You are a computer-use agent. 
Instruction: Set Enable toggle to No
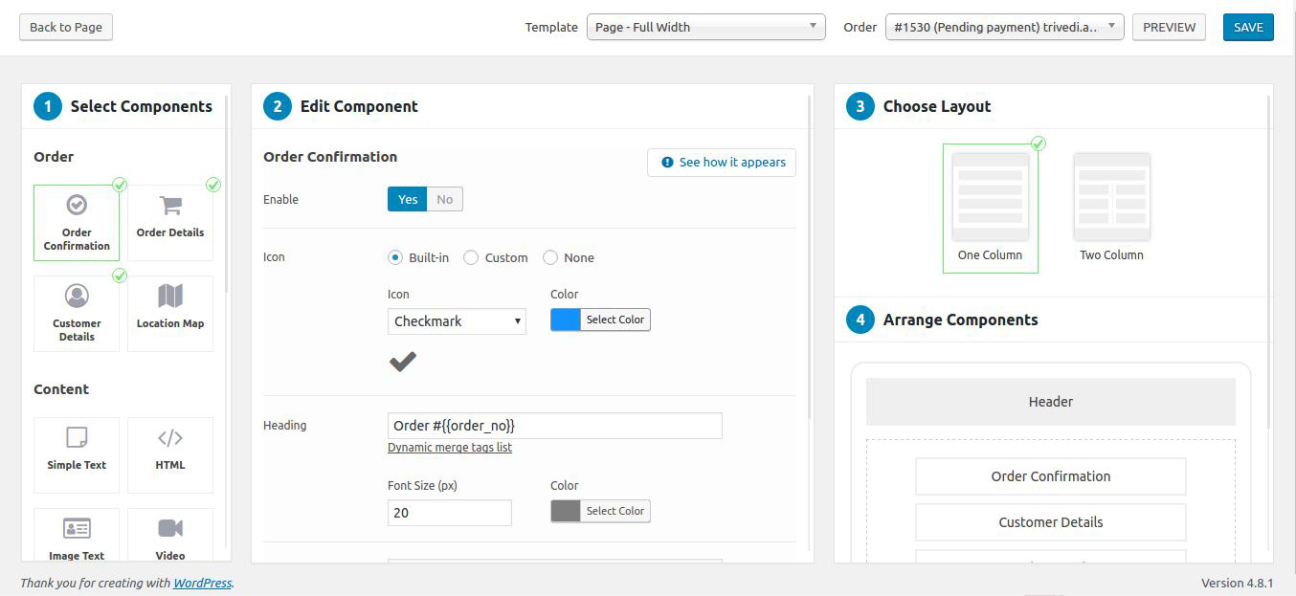tap(444, 199)
